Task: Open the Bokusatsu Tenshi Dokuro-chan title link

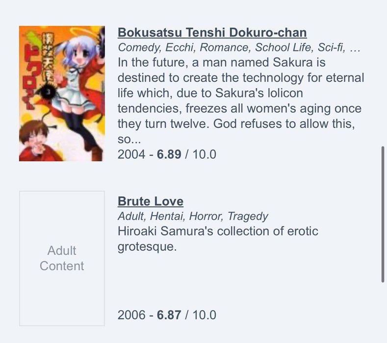Action: point(212,32)
